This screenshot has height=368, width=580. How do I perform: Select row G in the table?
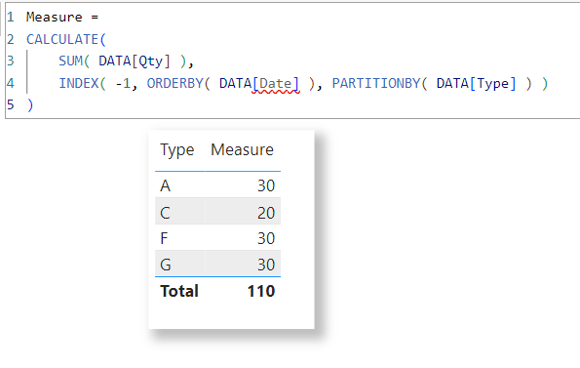coord(218,265)
